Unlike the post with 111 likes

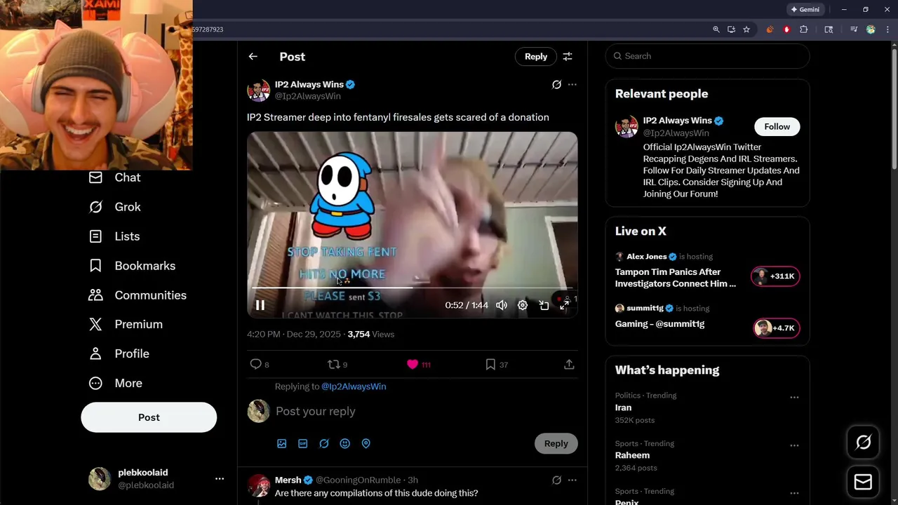tap(418, 364)
